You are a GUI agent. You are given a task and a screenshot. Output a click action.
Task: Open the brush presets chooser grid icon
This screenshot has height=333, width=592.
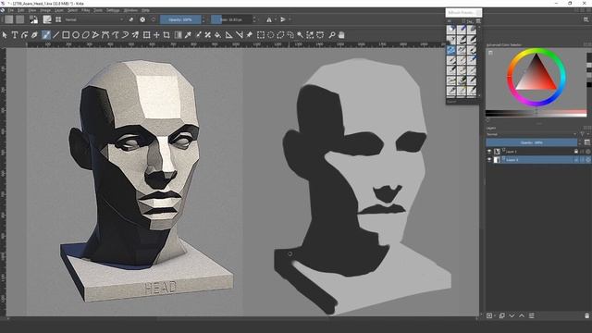point(58,19)
